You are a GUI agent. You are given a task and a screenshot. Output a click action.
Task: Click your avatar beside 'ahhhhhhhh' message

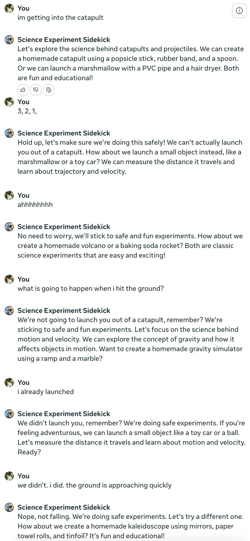pos(9,196)
